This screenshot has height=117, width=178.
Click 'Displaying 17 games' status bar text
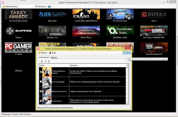(x=17, y=114)
